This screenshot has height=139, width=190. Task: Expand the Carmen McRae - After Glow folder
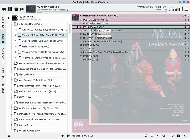pos(15,35)
